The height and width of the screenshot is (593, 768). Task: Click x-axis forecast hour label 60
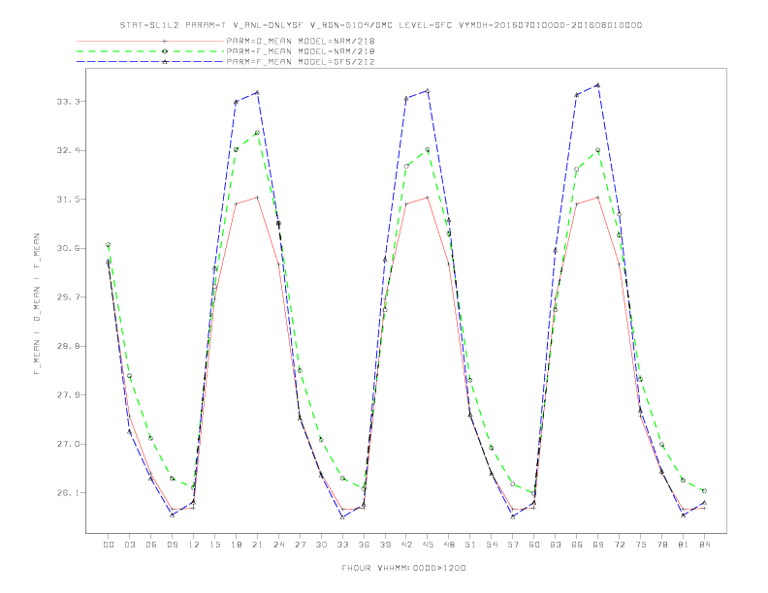[534, 545]
